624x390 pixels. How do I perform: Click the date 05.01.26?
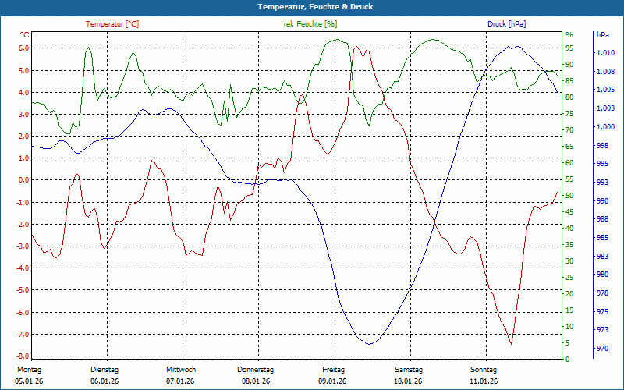(x=29, y=381)
